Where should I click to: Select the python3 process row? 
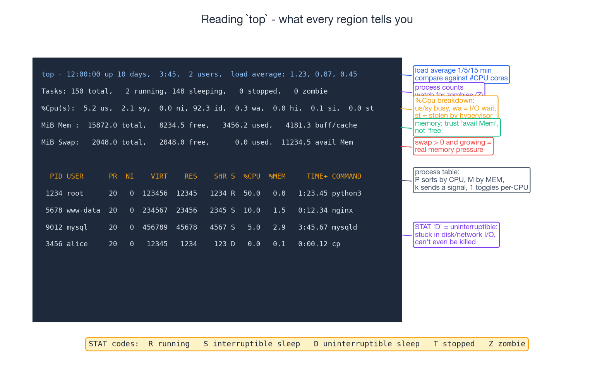(203, 193)
